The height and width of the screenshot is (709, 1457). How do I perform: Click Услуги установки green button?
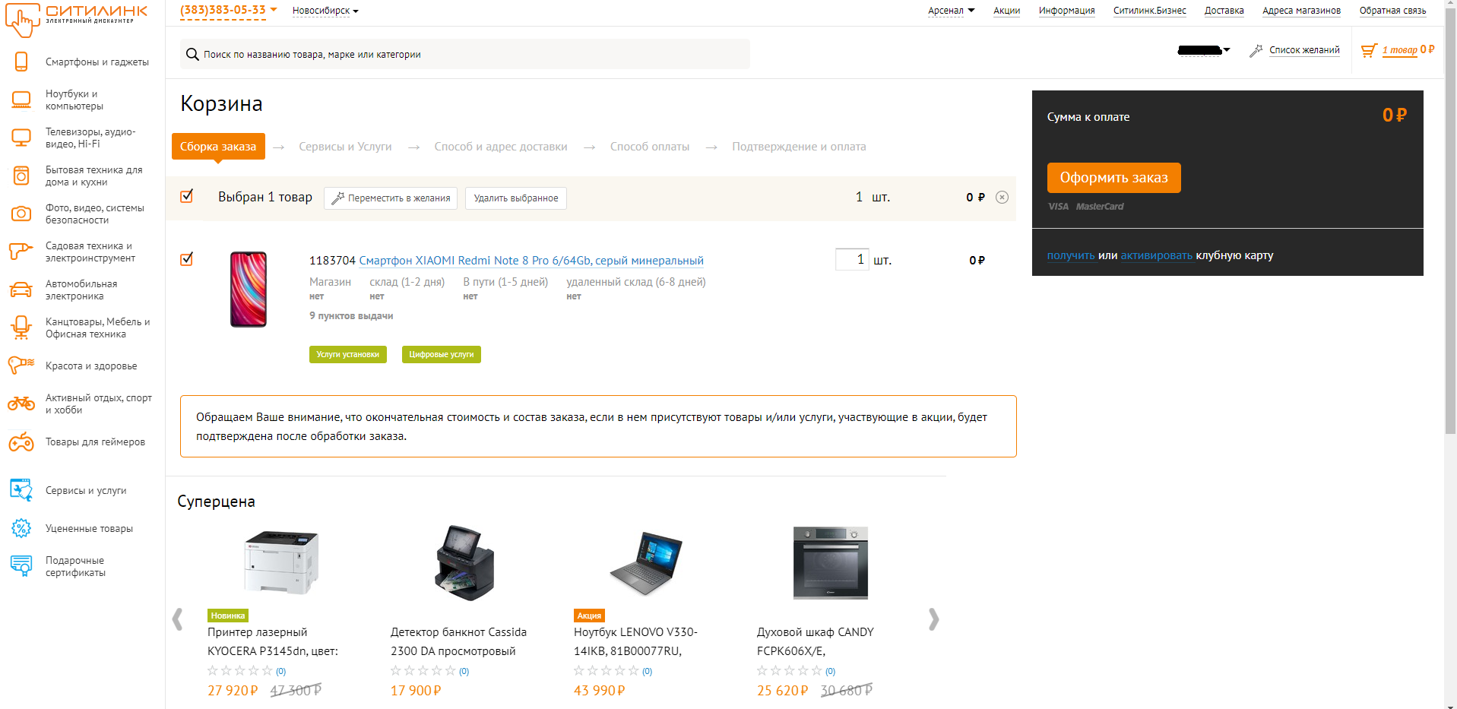point(348,354)
